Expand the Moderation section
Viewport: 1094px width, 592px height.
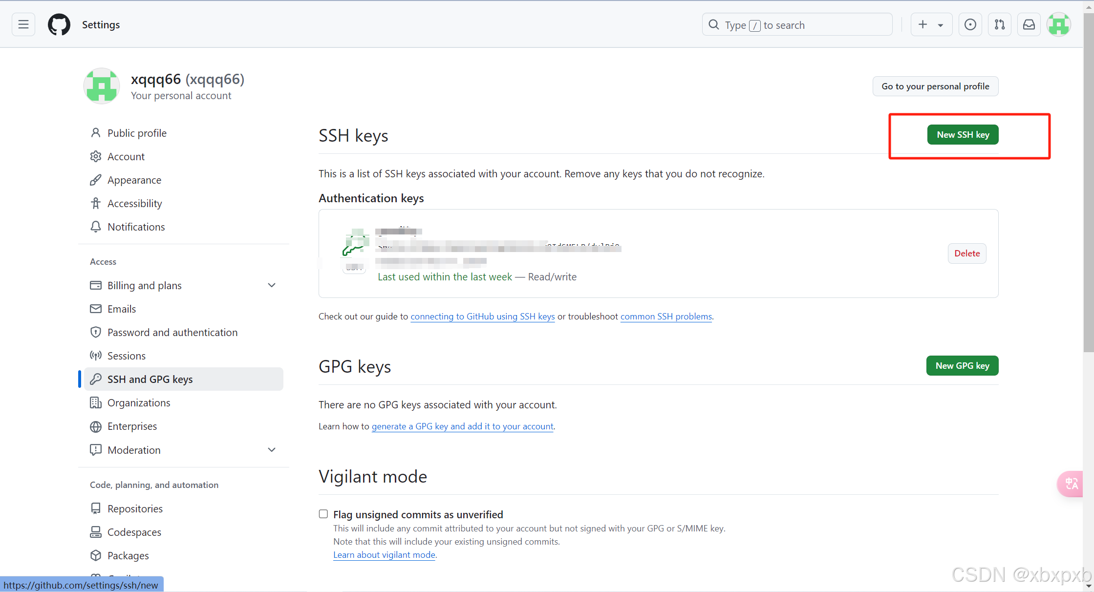click(x=272, y=450)
